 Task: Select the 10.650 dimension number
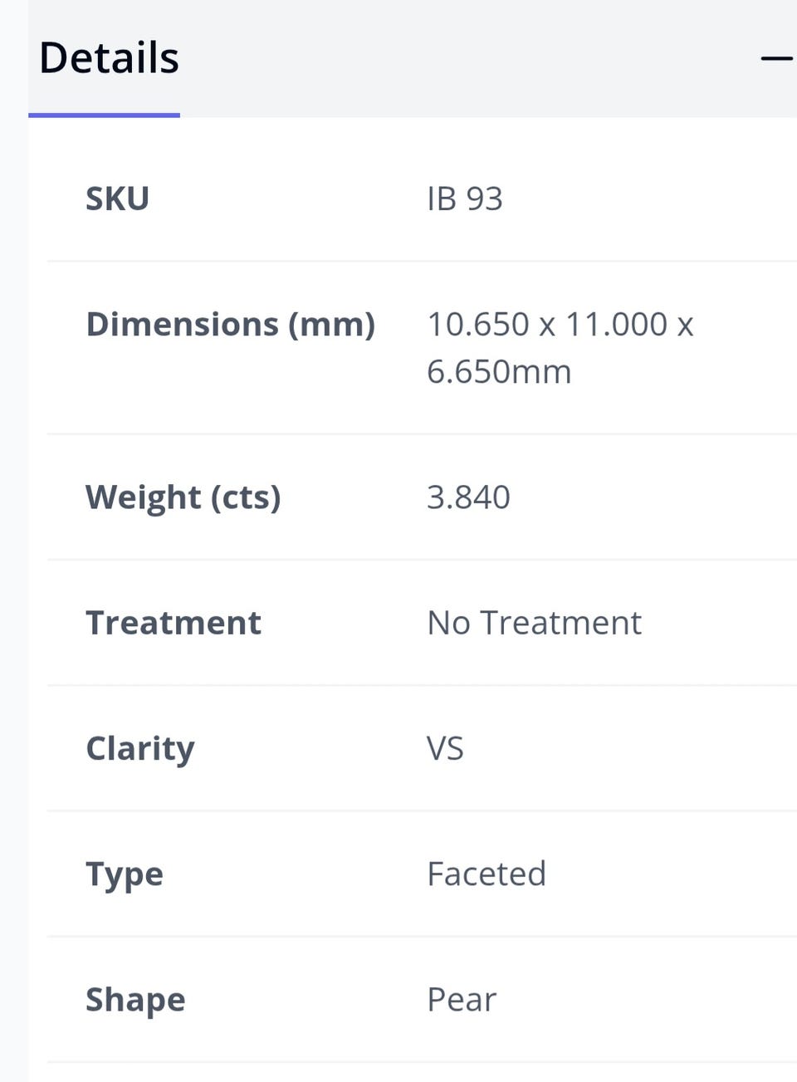tap(477, 325)
